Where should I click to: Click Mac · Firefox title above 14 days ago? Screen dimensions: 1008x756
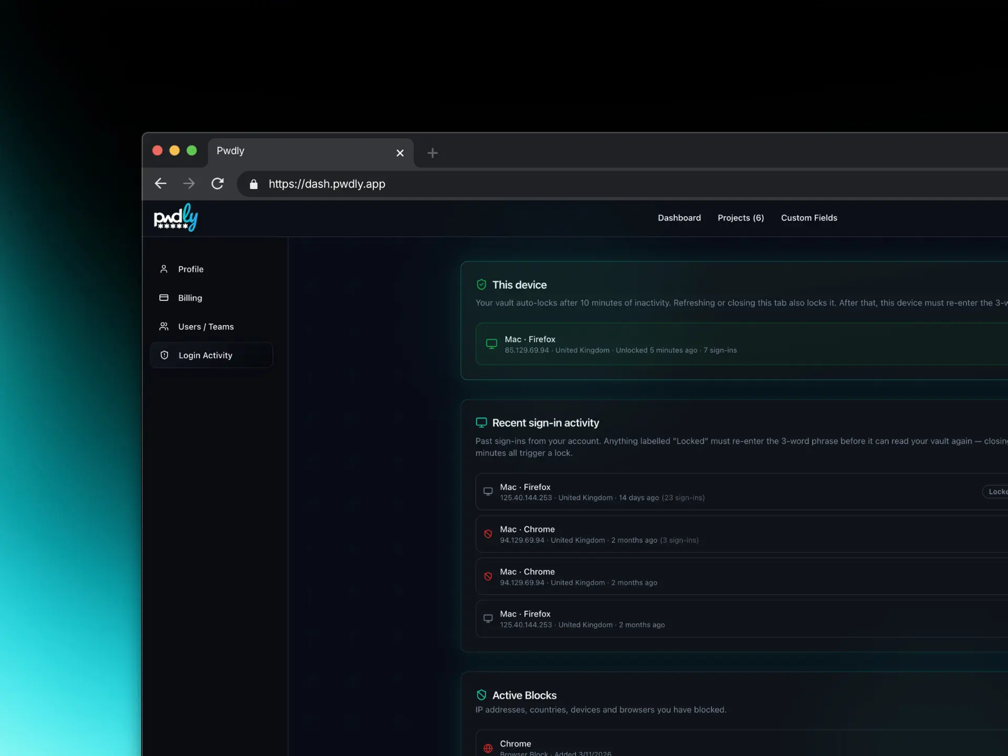coord(525,487)
